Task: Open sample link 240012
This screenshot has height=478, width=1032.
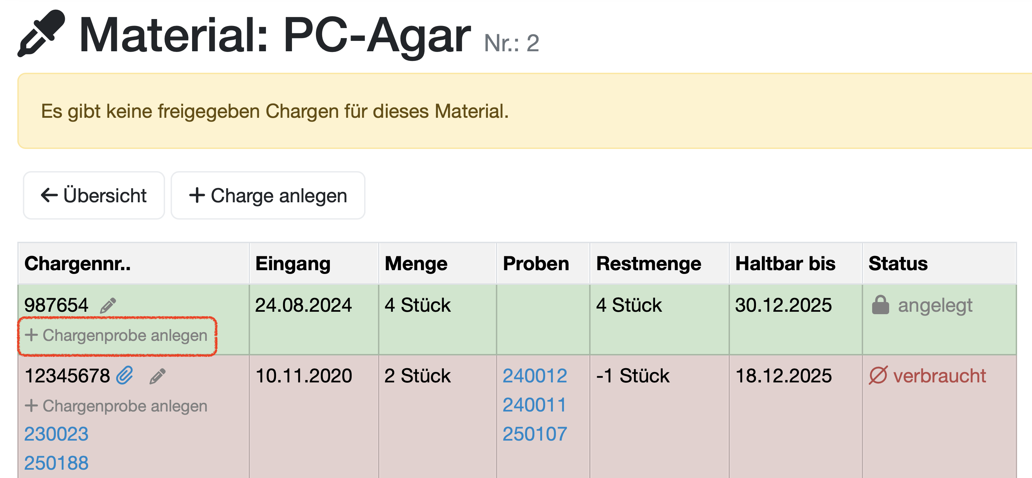Action: click(x=534, y=375)
